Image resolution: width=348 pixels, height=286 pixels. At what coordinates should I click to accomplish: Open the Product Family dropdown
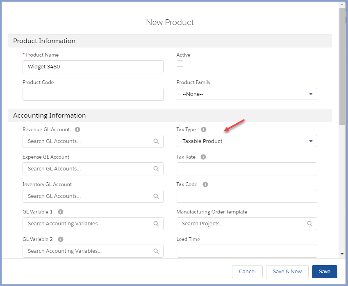247,94
